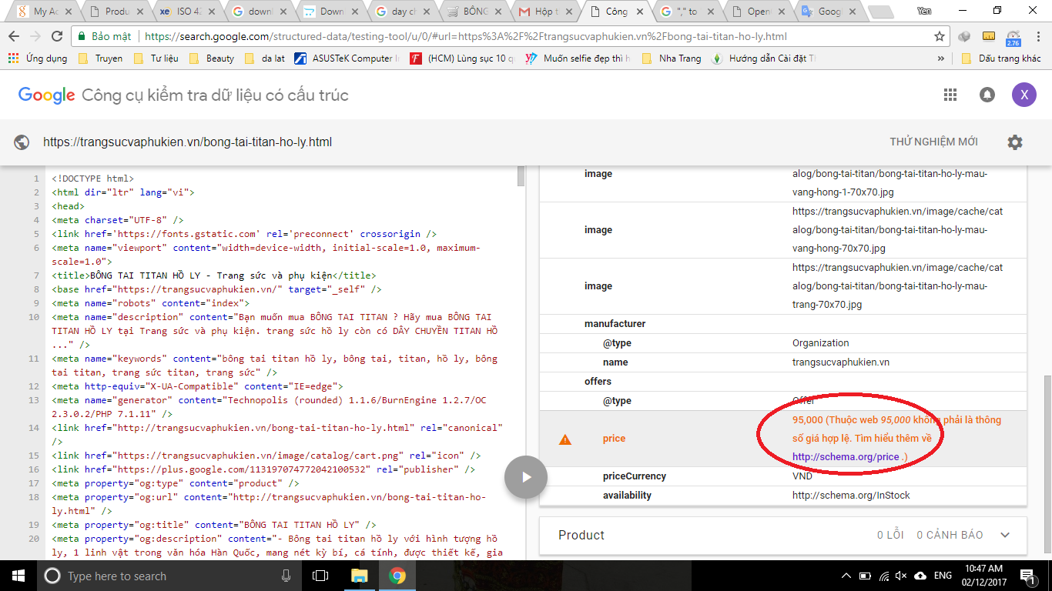Switch to the day ch browser tab
The height and width of the screenshot is (591, 1052).
(x=400, y=12)
